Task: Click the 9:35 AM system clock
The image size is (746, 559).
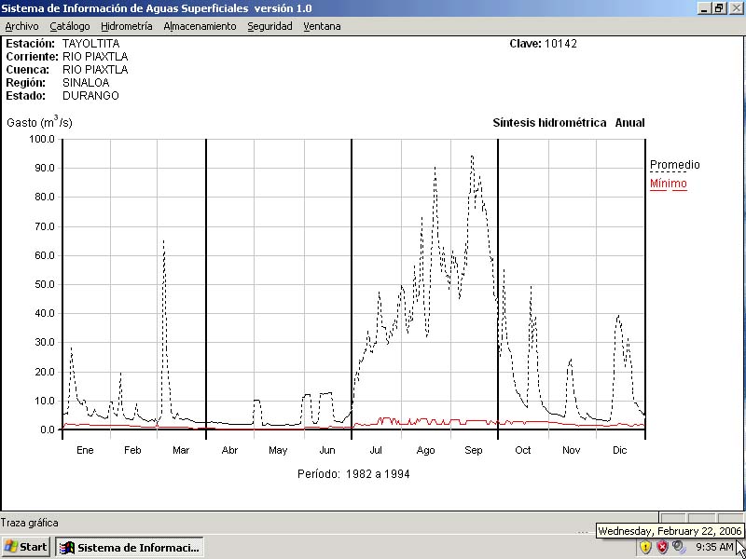Action: coord(714,547)
